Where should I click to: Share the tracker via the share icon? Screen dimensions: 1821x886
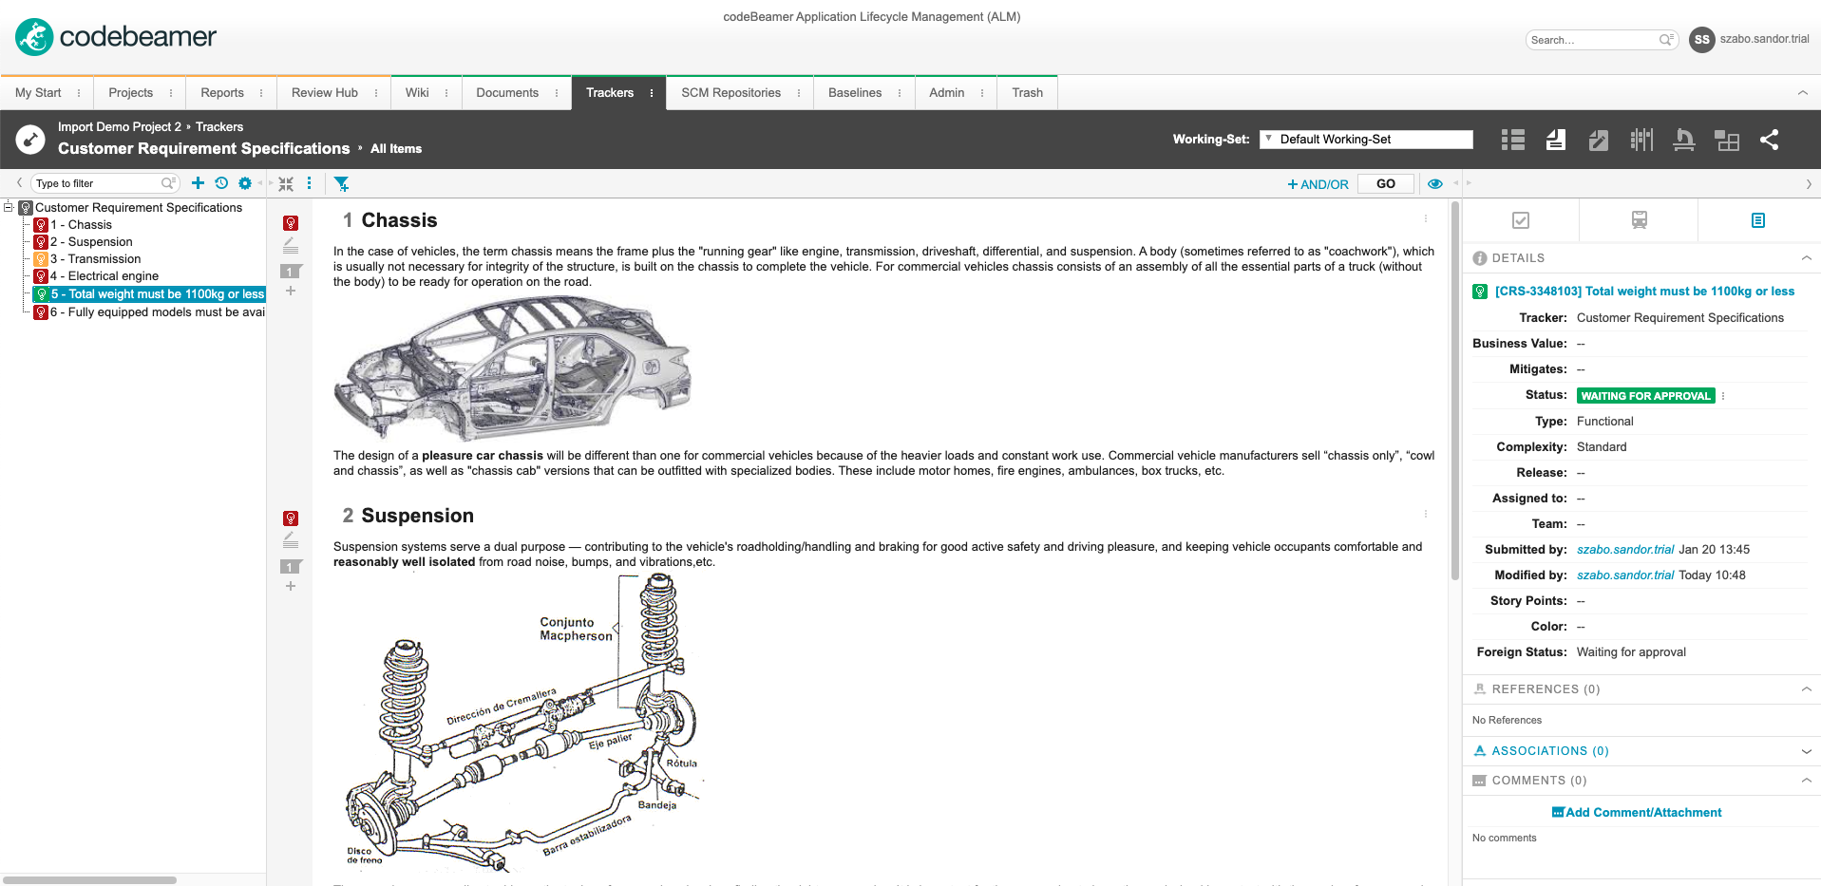pyautogui.click(x=1770, y=140)
